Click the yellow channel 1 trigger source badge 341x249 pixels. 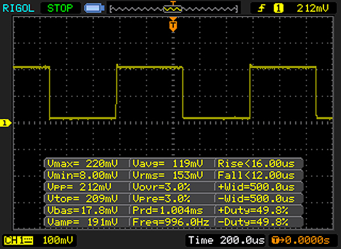click(x=278, y=9)
